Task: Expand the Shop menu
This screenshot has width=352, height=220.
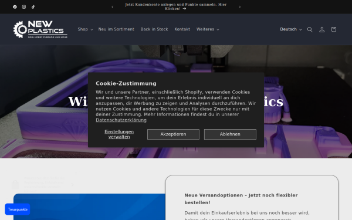Action: (85, 29)
